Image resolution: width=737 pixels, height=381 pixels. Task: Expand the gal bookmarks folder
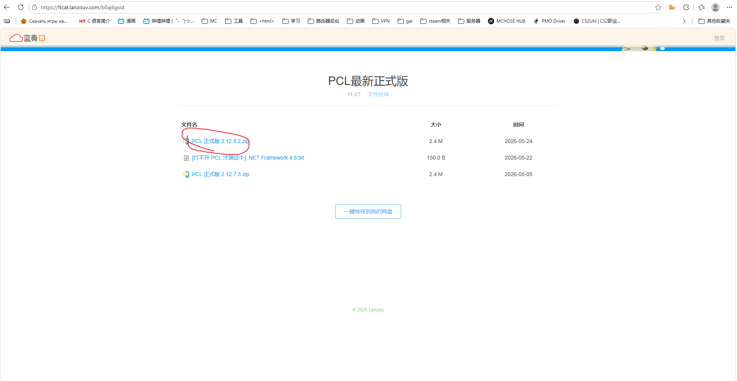point(405,21)
